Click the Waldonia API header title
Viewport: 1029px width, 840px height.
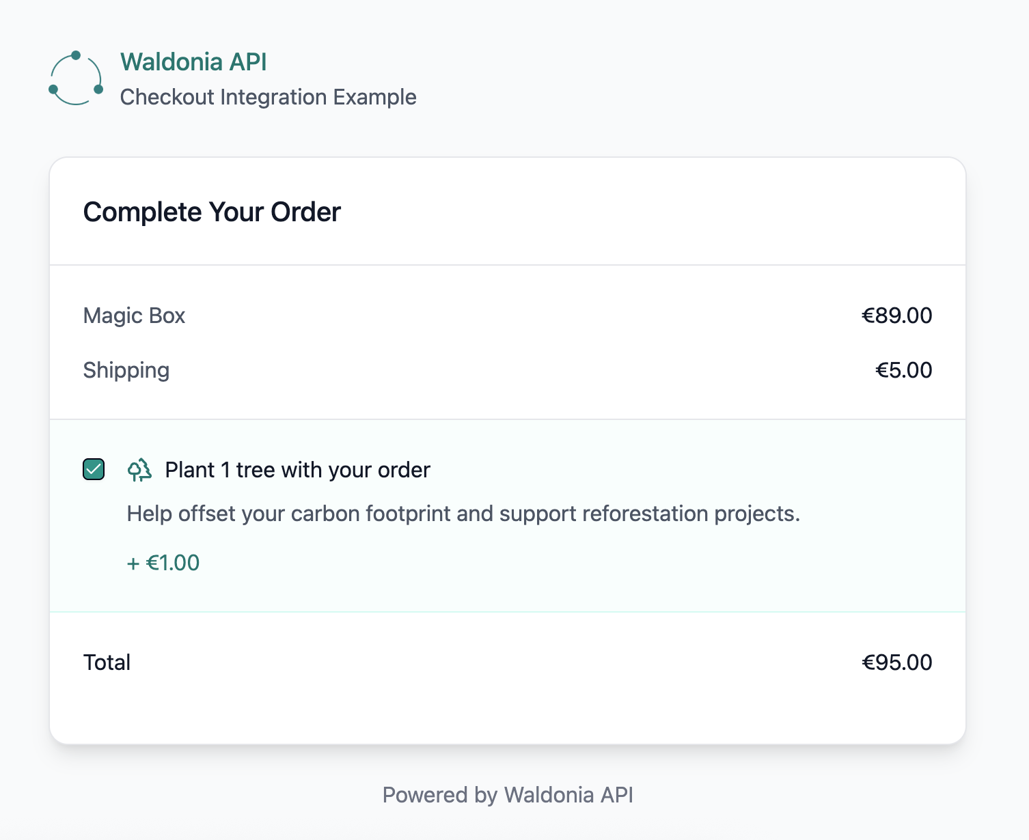tap(193, 62)
